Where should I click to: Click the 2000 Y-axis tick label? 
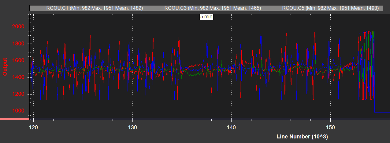click(18, 27)
